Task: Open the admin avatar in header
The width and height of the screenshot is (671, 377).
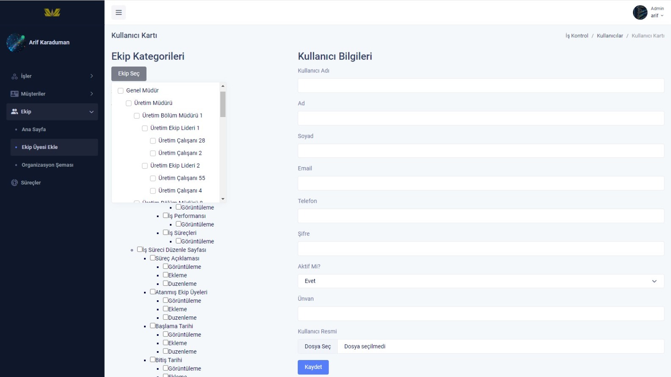Action: click(x=640, y=12)
